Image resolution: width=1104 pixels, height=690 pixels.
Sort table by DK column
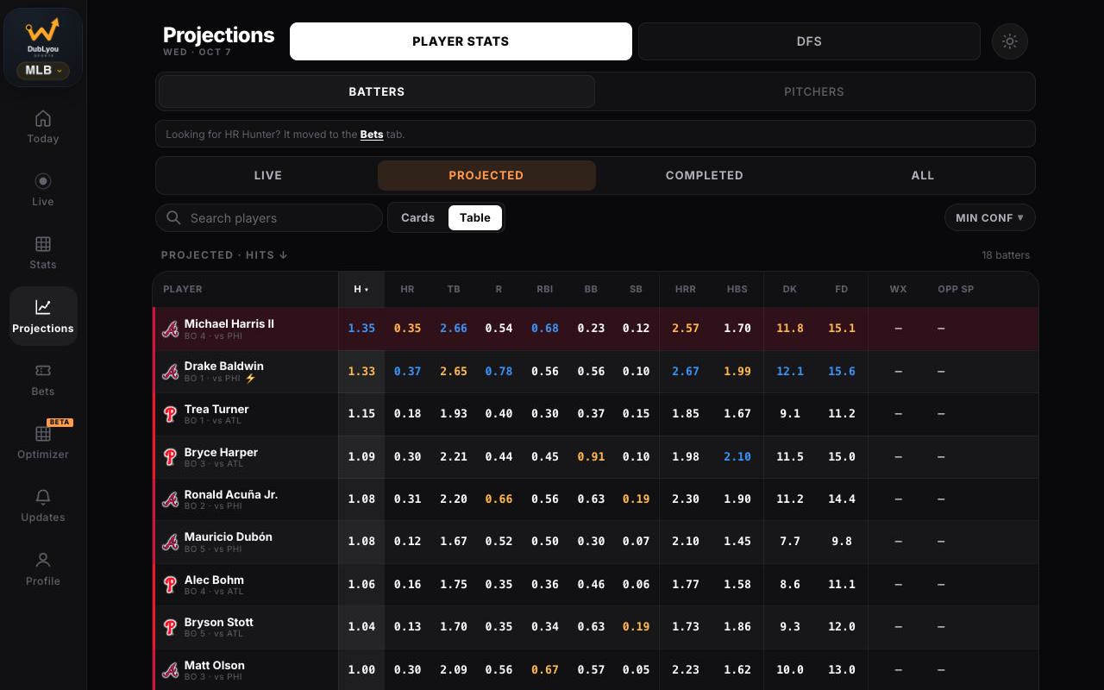pyautogui.click(x=790, y=290)
